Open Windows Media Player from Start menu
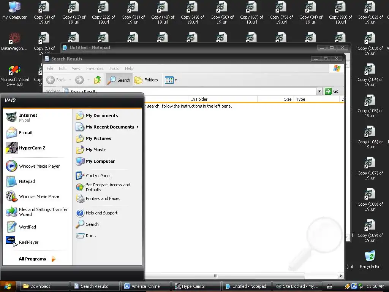Image resolution: width=389 pixels, height=292 pixels. coord(37,166)
